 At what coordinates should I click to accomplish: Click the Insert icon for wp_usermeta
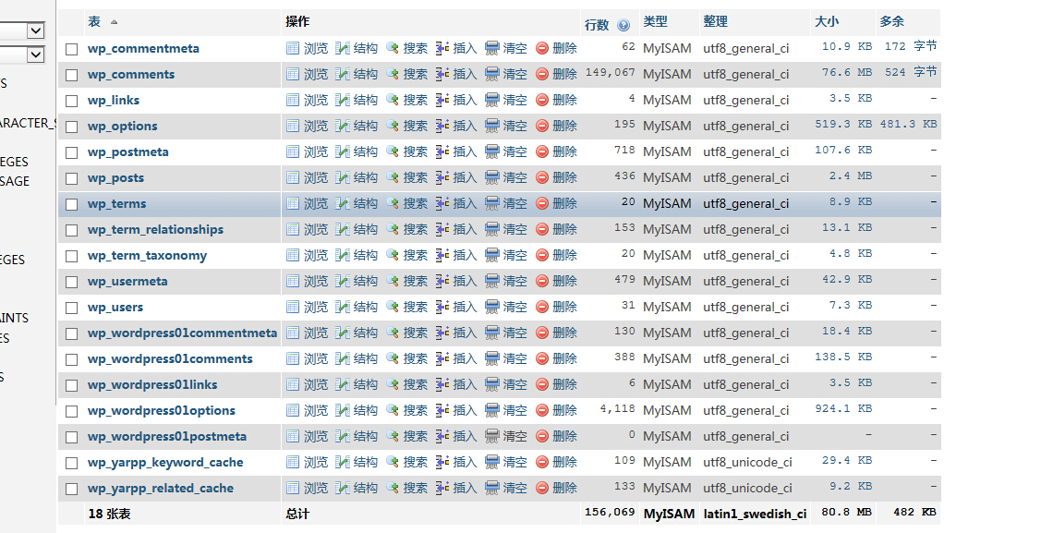pyautogui.click(x=442, y=281)
